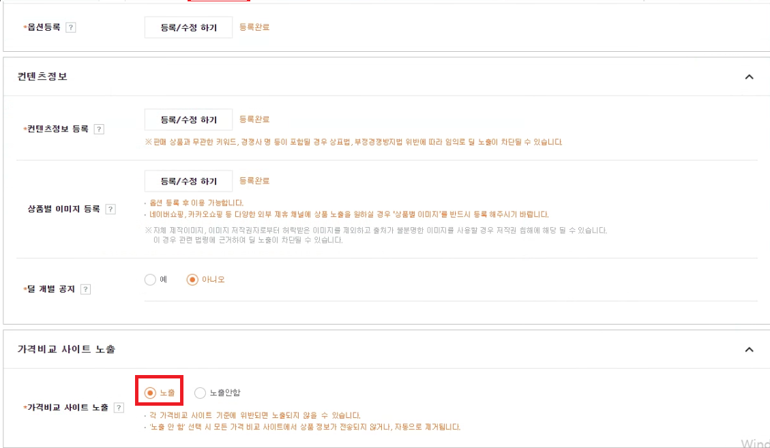The width and height of the screenshot is (770, 448).
Task: Click 등록완료 status in 상품별 이미지 등록 row
Action: pos(254,181)
